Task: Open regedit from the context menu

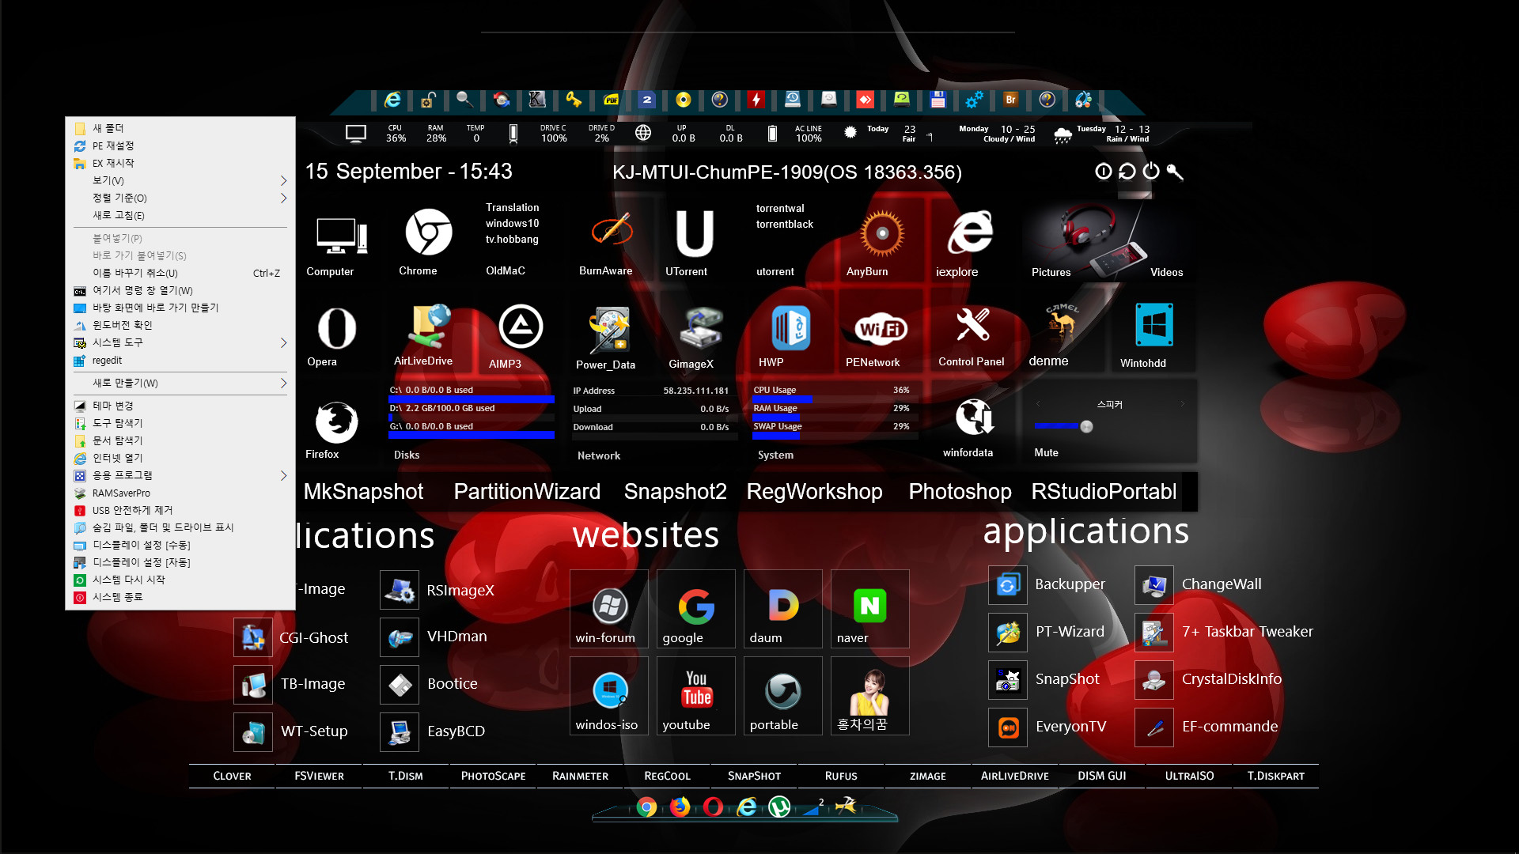Action: [180, 360]
